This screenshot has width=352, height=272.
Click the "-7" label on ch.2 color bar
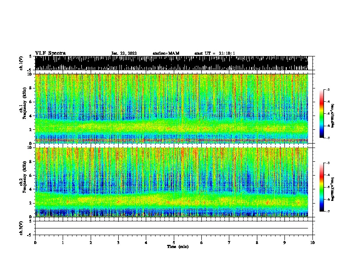tap(328, 211)
